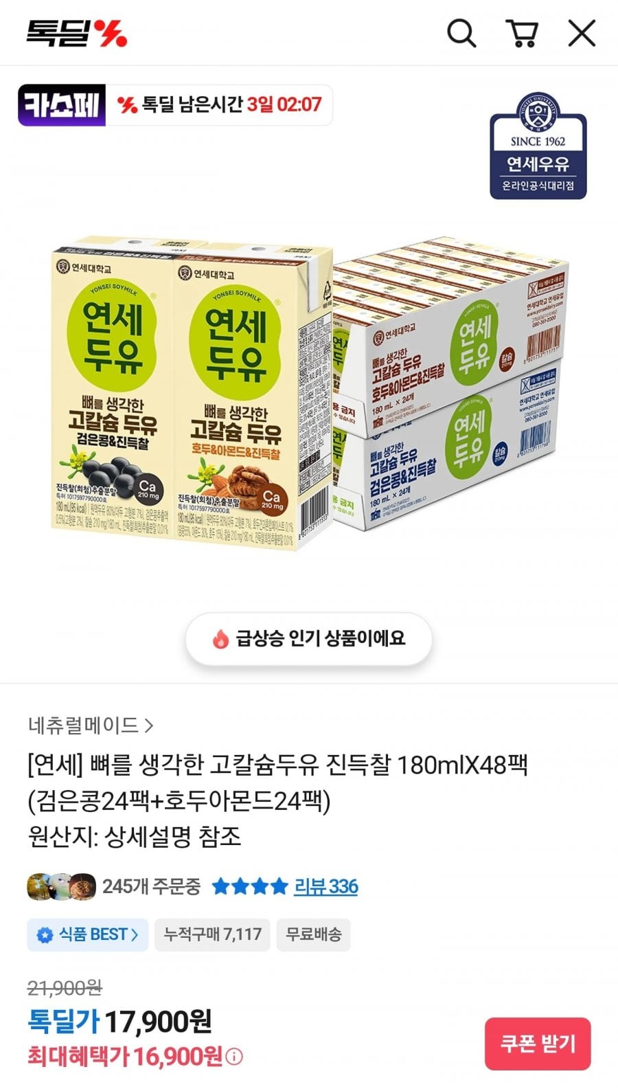This screenshot has height=1091, width=618.
Task: Tap the 무료배송 tag
Action: pyautogui.click(x=314, y=934)
